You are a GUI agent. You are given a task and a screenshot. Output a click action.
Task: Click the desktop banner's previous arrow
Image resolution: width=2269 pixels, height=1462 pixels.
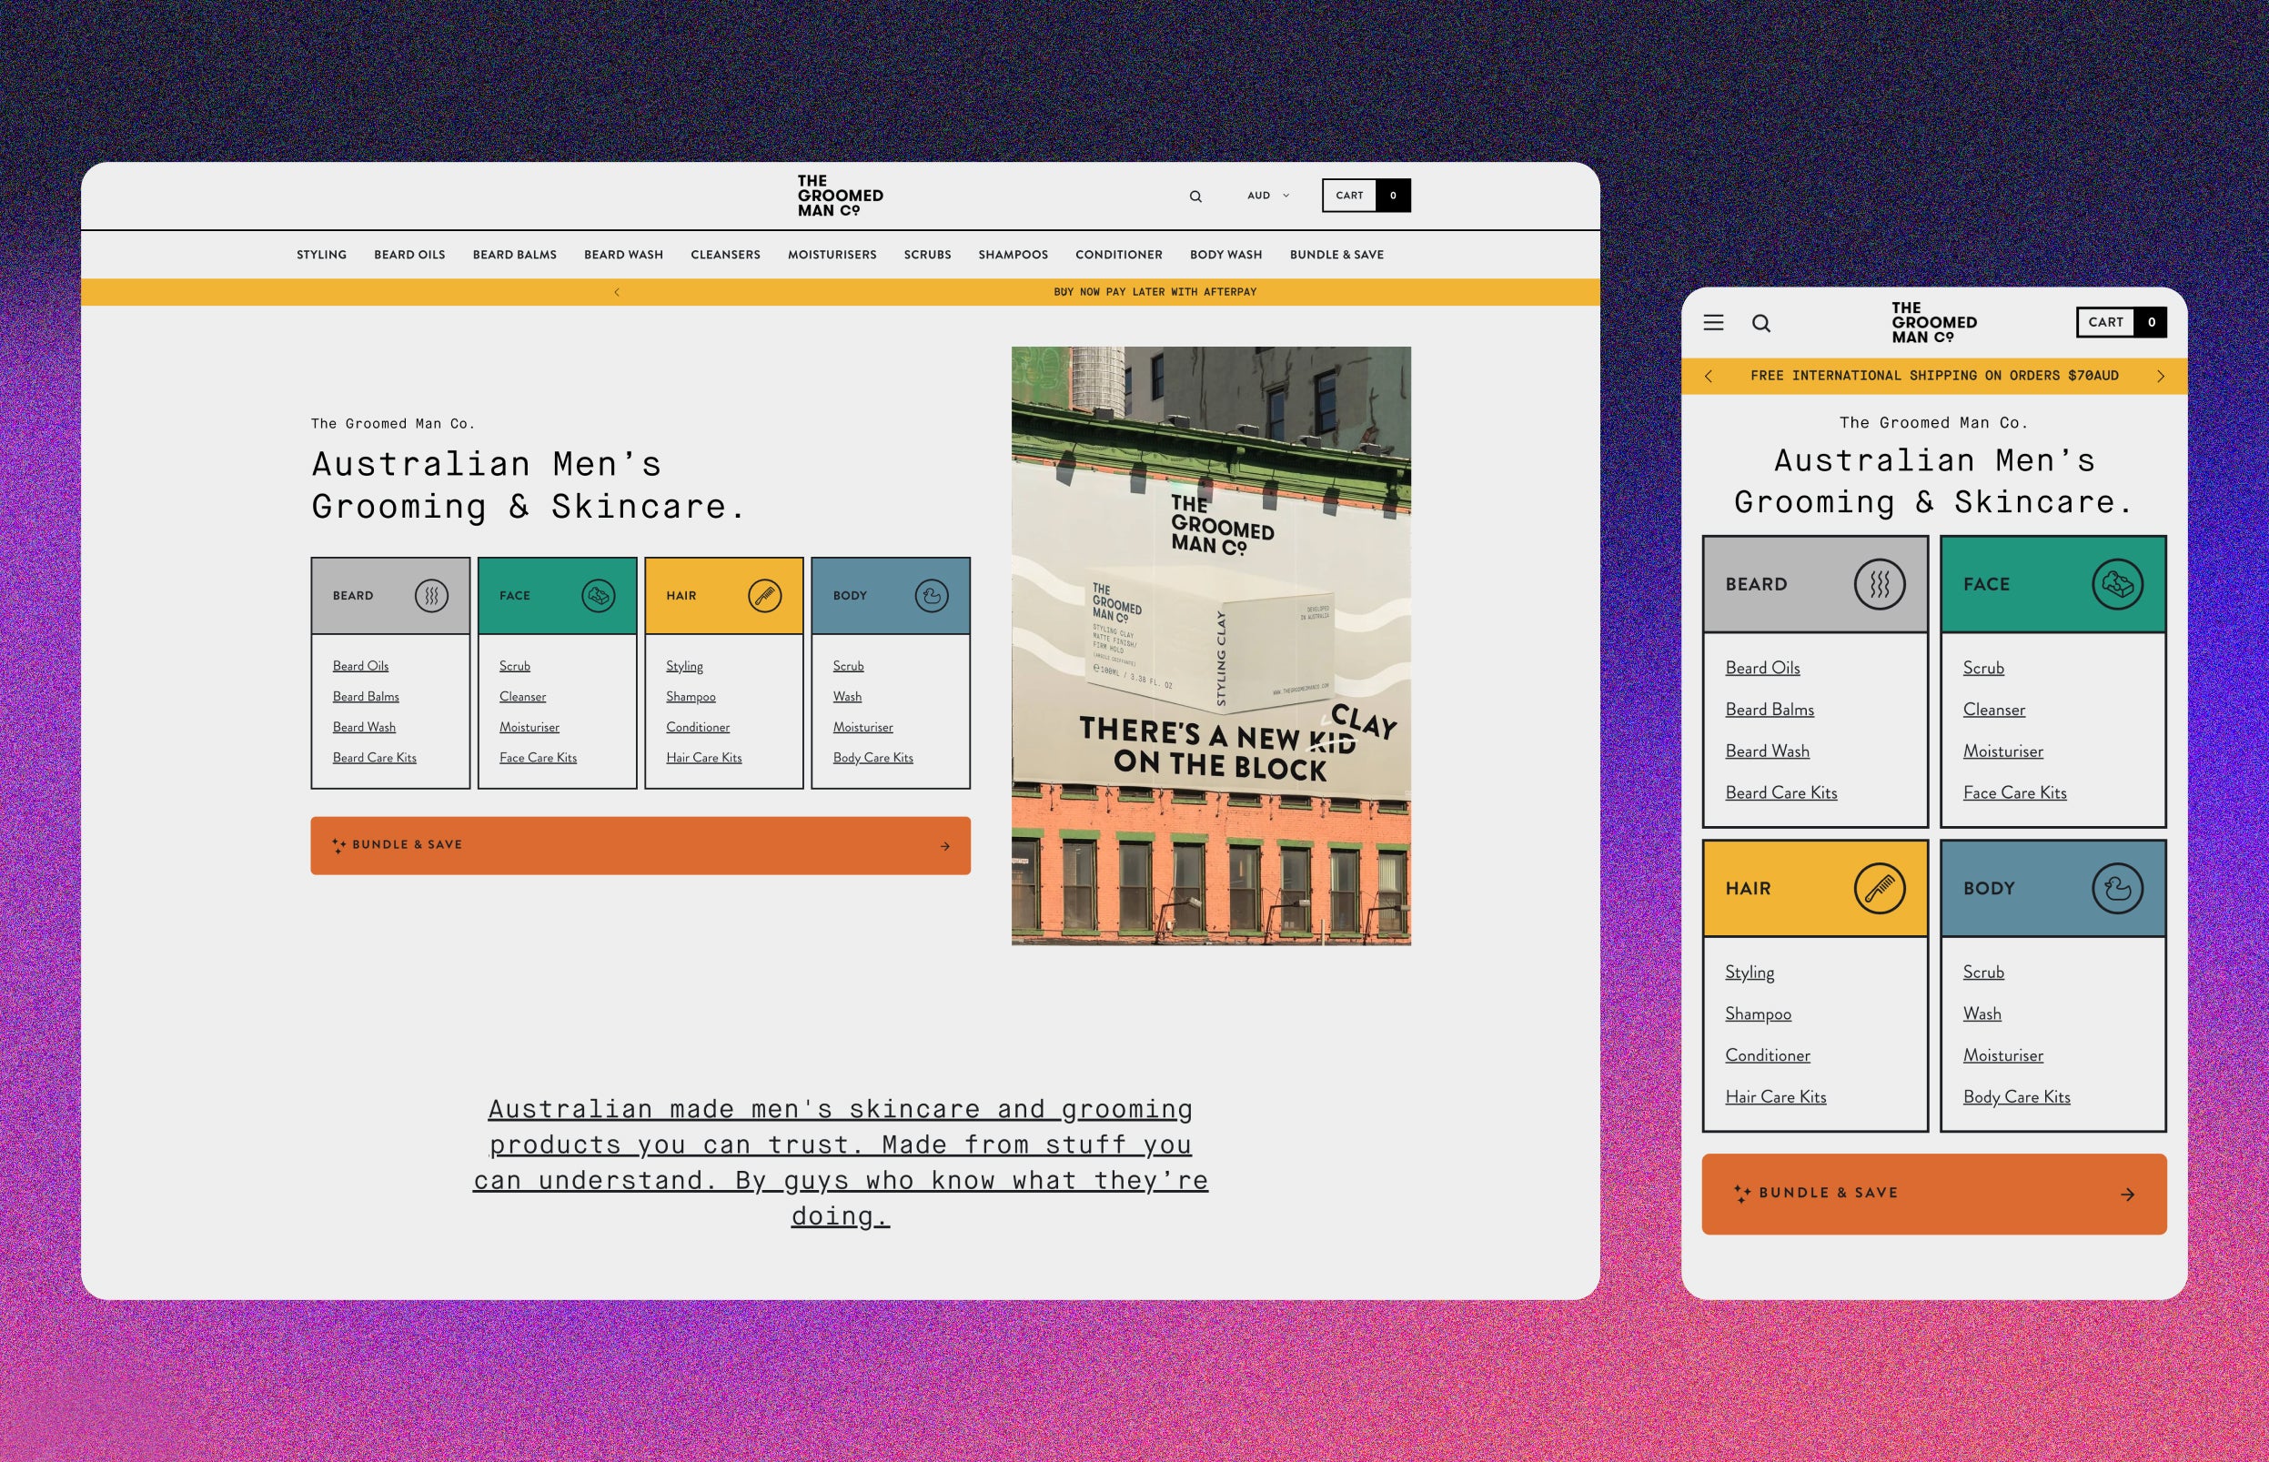click(617, 292)
